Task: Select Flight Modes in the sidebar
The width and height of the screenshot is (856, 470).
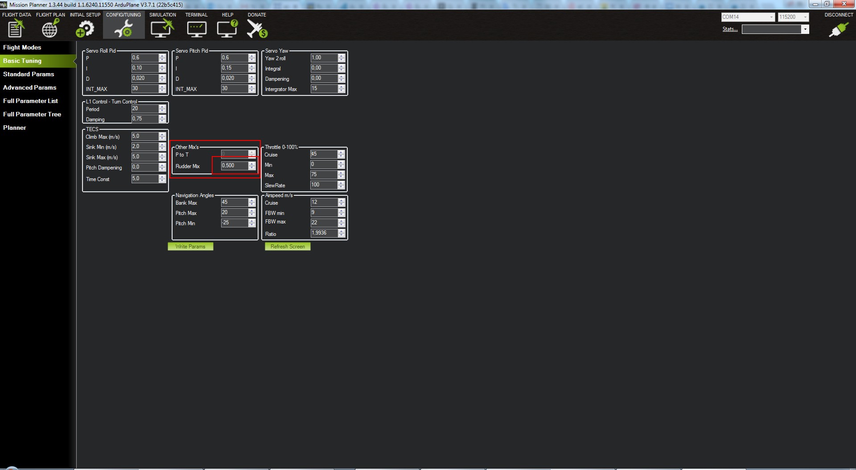Action: pos(22,47)
